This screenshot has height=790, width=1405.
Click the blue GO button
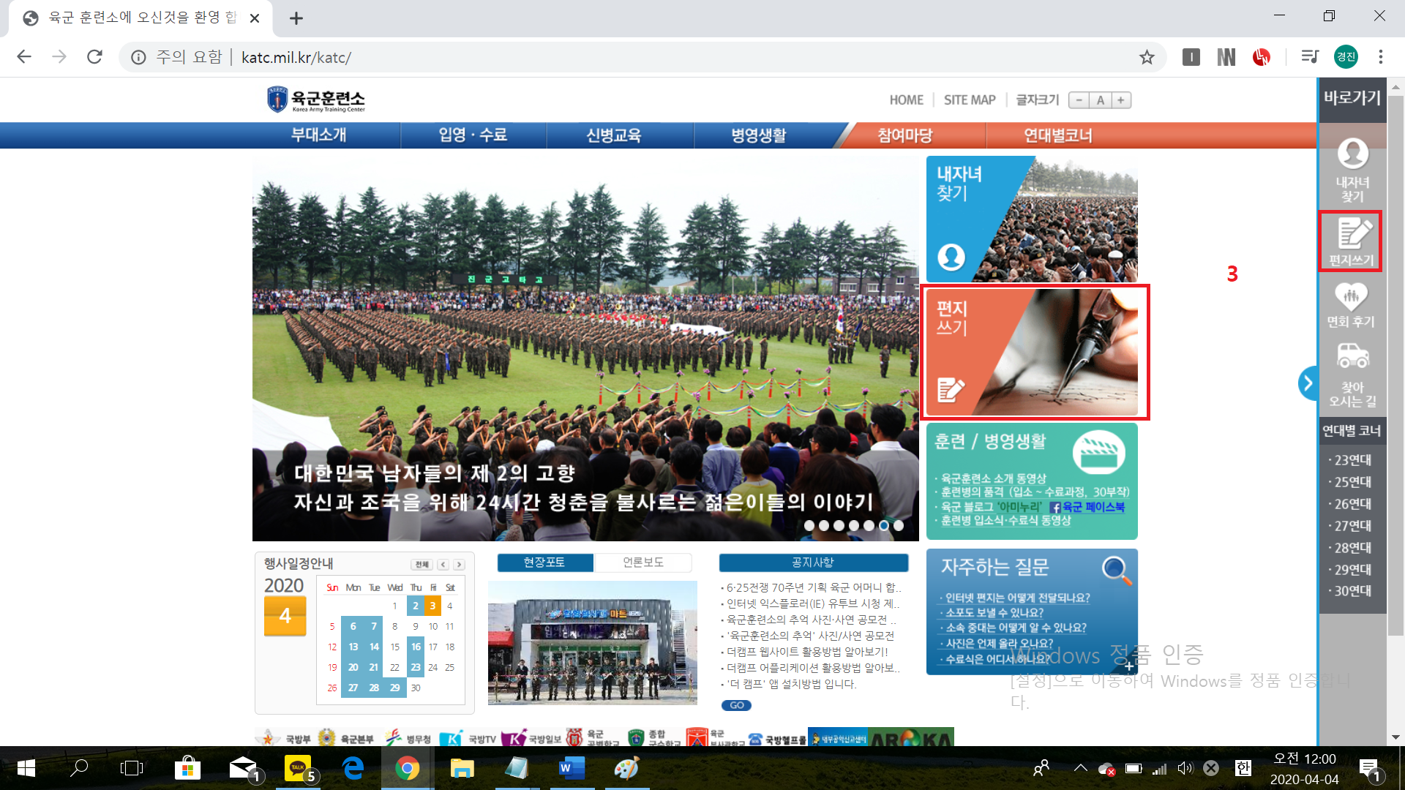click(x=736, y=705)
